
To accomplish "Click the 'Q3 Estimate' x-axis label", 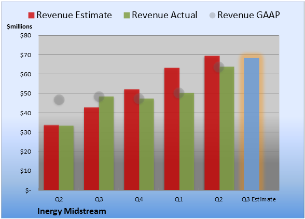I will 259,199.
